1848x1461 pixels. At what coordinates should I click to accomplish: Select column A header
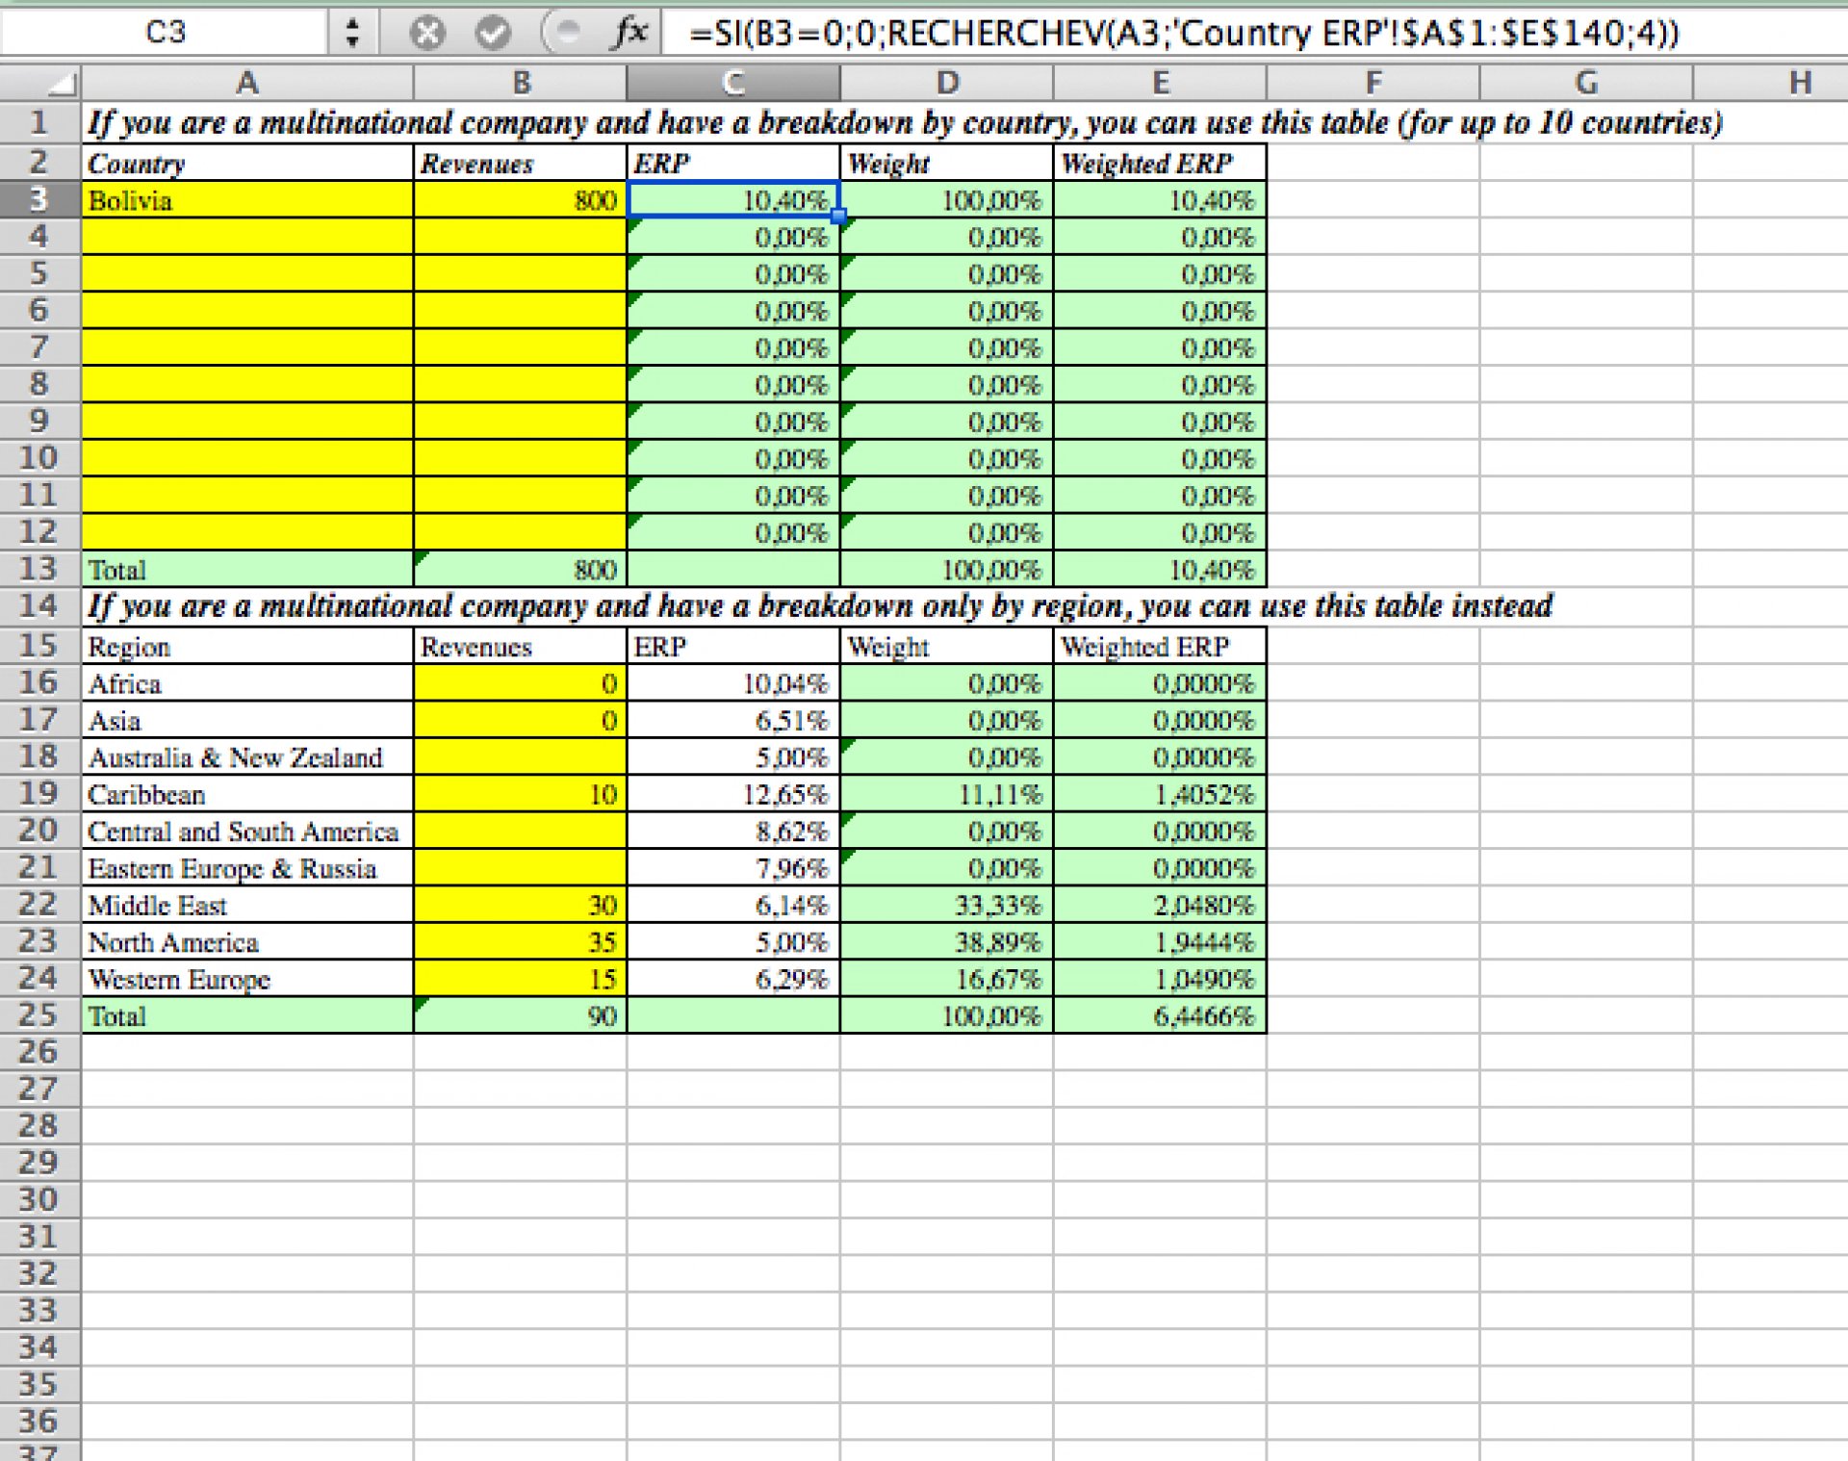(247, 83)
